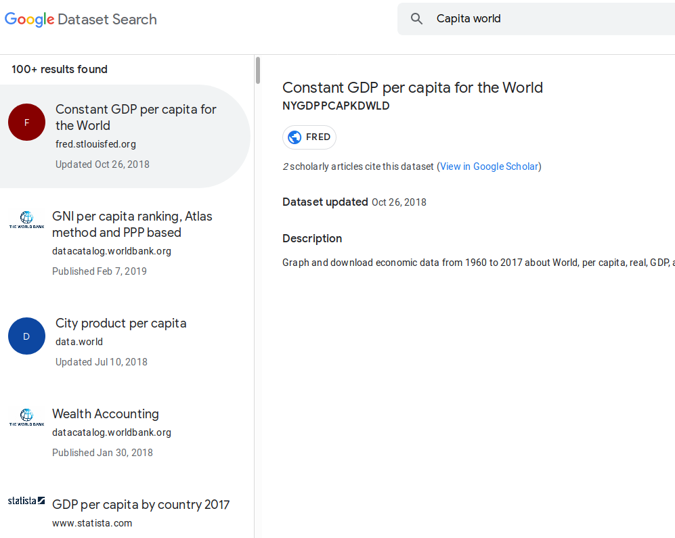This screenshot has height=538, width=675.
Task: Click the globe icon in the FRED chip
Action: coord(295,137)
